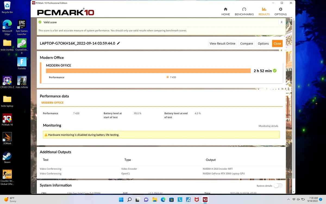This screenshot has height=204, width=326.
Task: Click the green Valid score check icon
Action: 40,22
